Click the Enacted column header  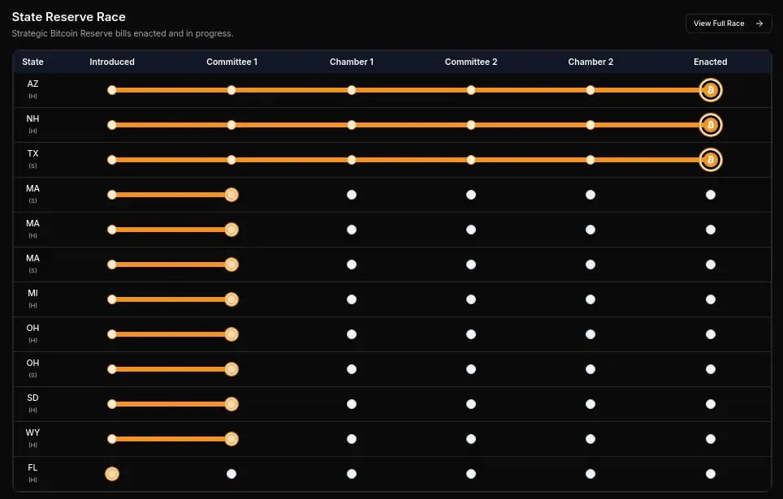(x=710, y=62)
